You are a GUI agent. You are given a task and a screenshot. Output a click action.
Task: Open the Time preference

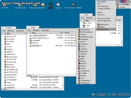click(86, 78)
